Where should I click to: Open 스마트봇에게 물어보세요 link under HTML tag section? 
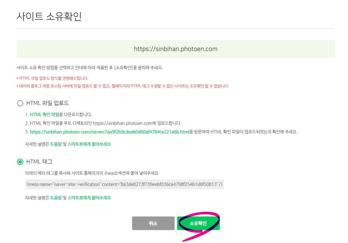(x=89, y=198)
